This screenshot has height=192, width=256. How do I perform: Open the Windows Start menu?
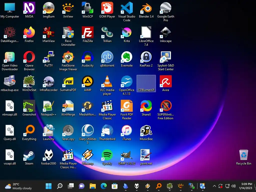pyautogui.click(x=49, y=186)
